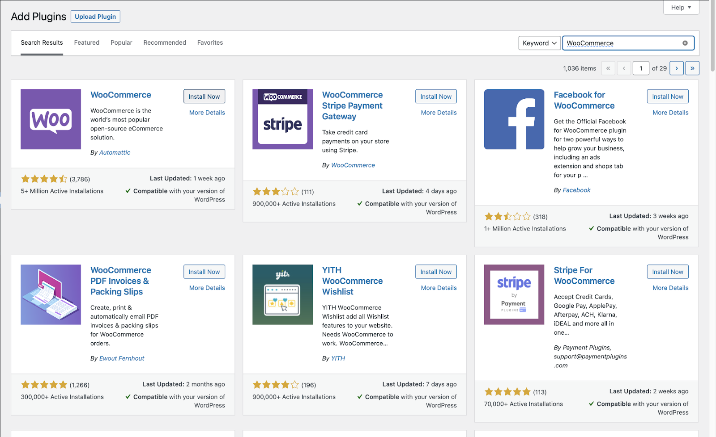Click the current page number field
The height and width of the screenshot is (437, 716).
641,68
